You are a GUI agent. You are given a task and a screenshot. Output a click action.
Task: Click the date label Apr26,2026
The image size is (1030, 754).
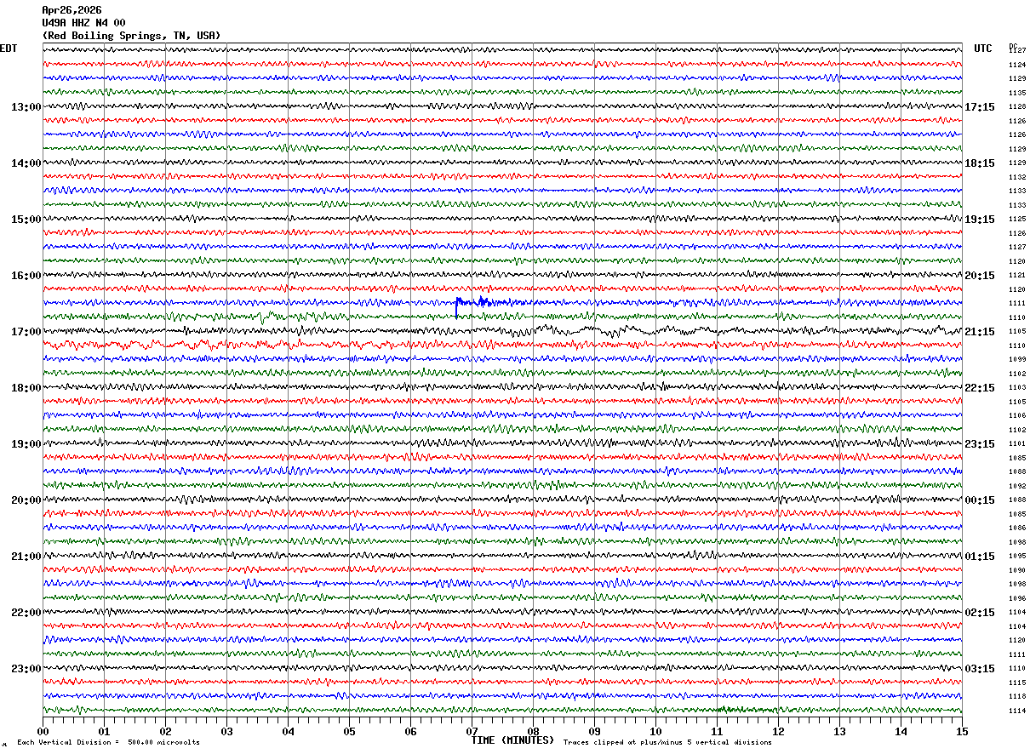click(x=72, y=10)
